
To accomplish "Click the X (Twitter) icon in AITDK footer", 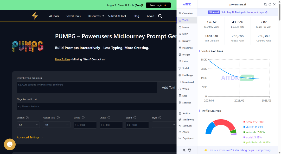I will [184, 150].
